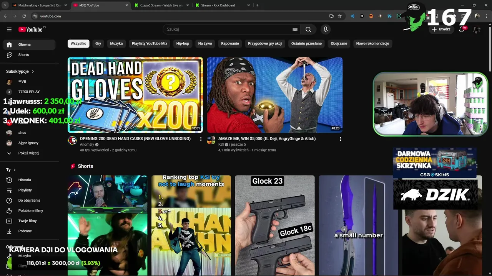Open more options for Dead Hand Cases video
The image size is (492, 276).
201,139
